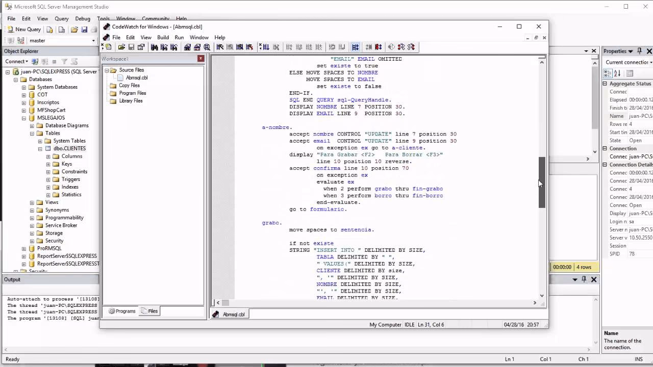Collapse the Databases node in Object Explorer

click(16, 80)
